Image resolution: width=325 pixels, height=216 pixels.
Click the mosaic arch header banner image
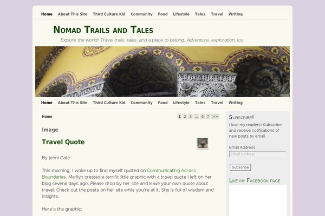[162, 71]
